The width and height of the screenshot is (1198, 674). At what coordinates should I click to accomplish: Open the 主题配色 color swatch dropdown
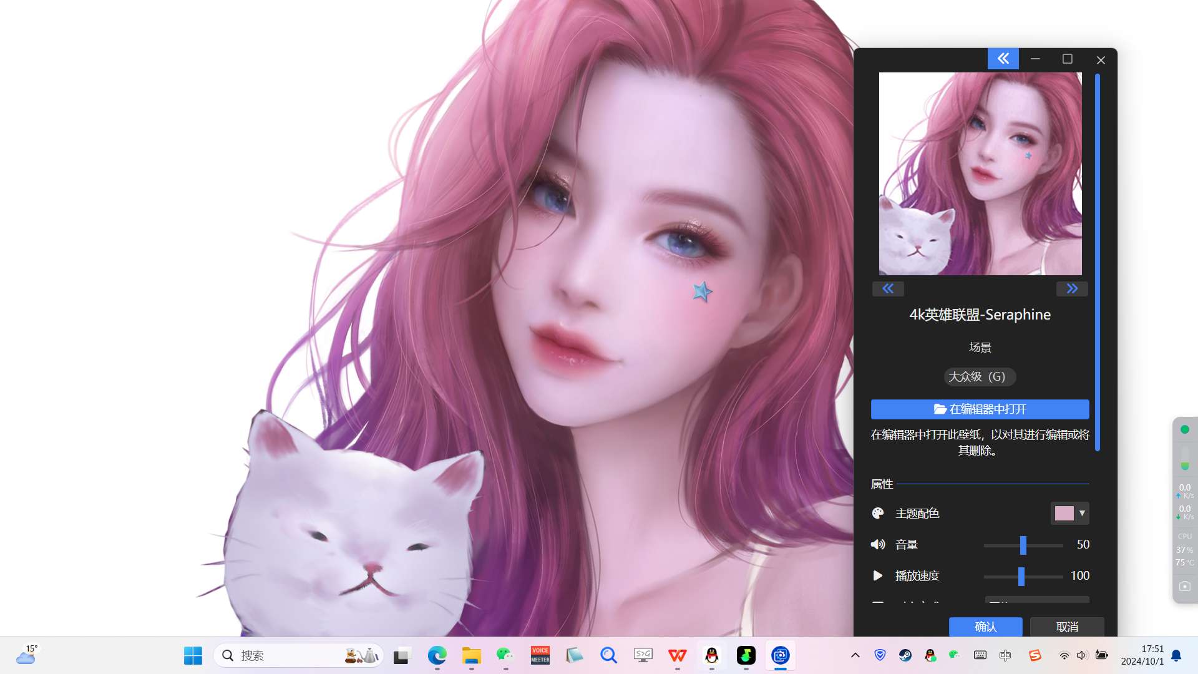(x=1069, y=513)
